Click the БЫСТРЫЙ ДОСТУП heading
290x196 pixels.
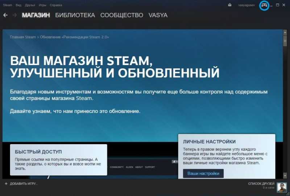coord(38,152)
